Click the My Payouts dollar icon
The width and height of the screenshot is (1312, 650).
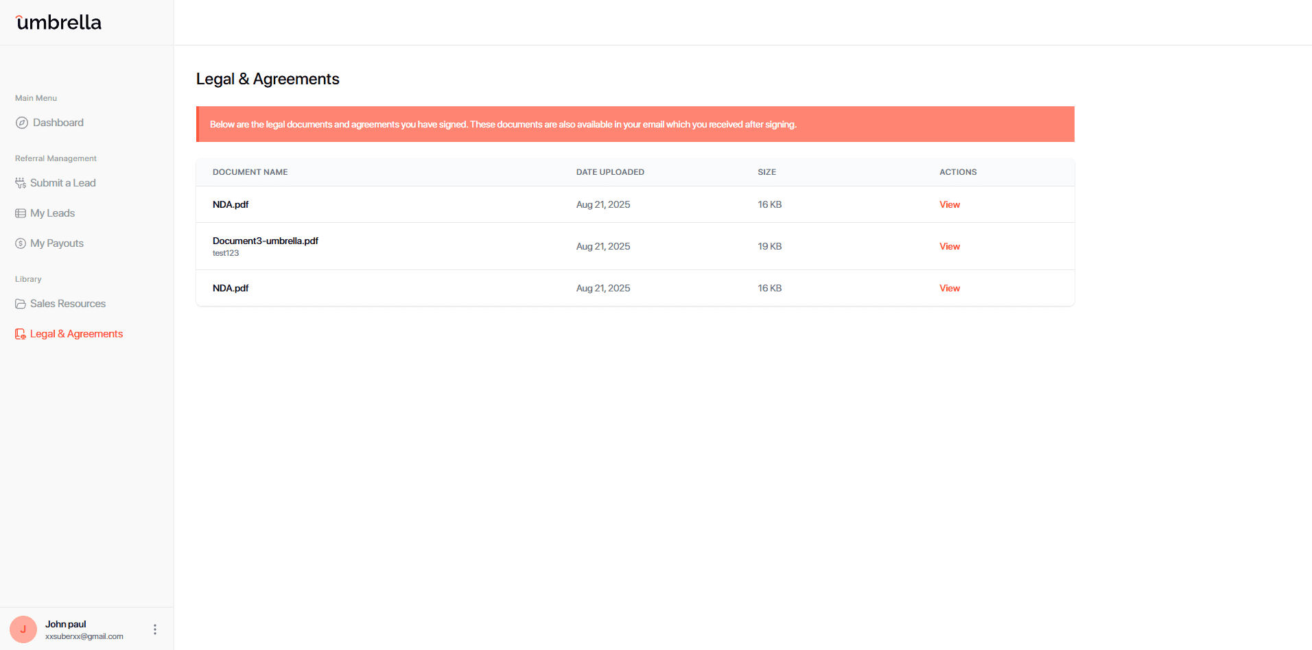coord(21,243)
